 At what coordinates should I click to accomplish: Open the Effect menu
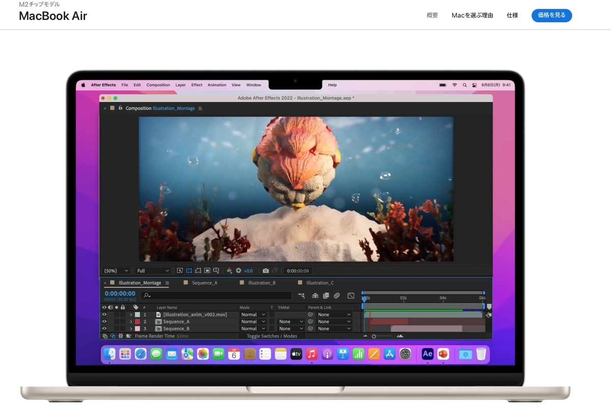tap(197, 85)
